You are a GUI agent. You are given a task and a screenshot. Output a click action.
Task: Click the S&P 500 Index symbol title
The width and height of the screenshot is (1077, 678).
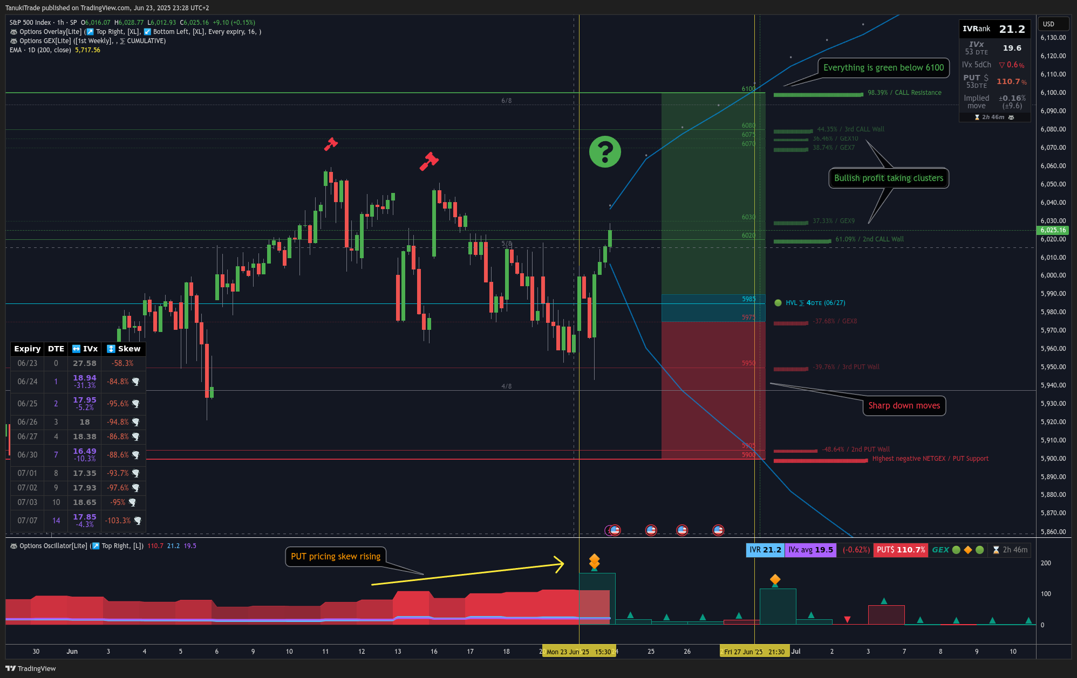pos(30,23)
